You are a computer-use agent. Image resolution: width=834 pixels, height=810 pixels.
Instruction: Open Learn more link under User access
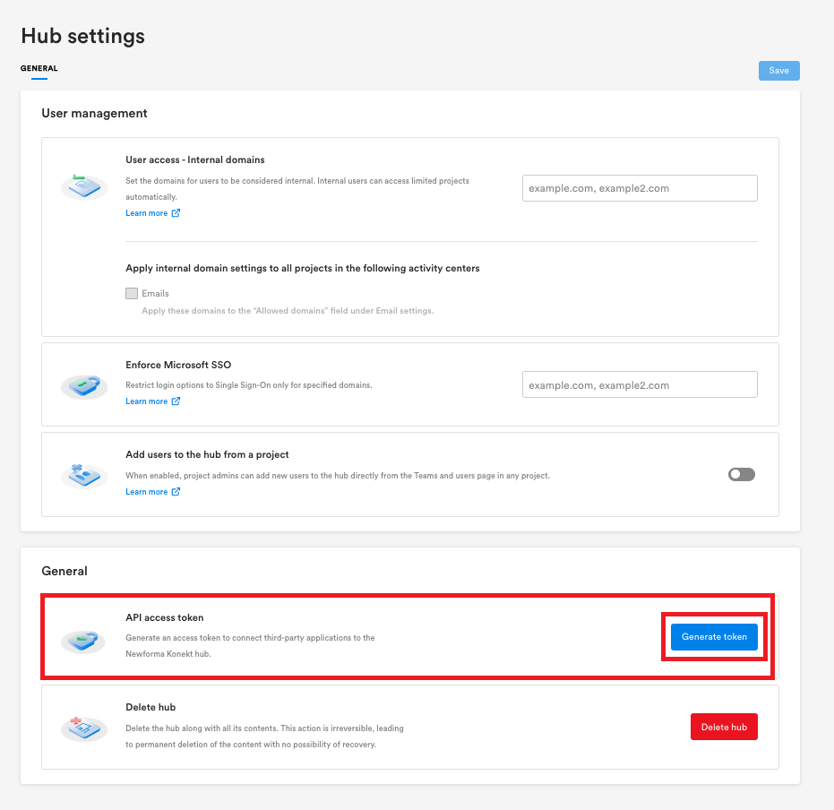tap(146, 213)
